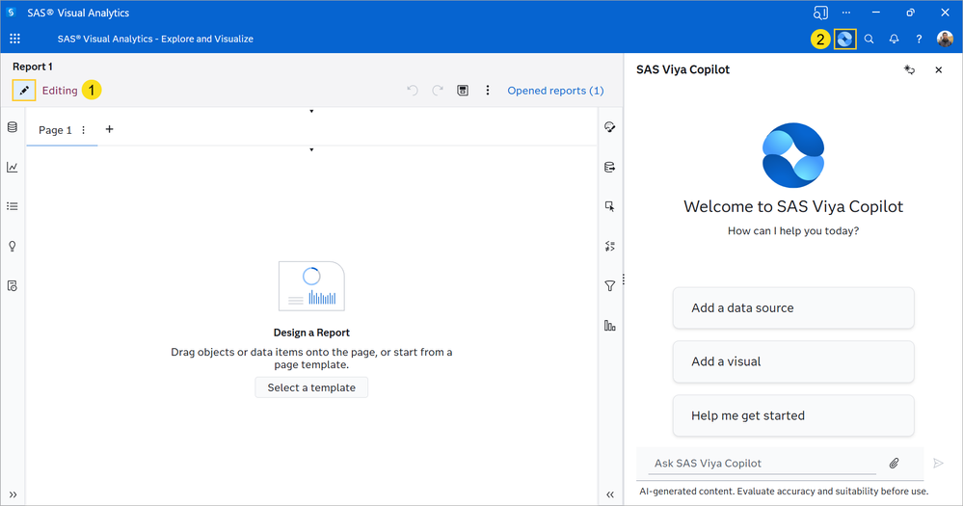Click the Search magnifier icon
Viewport: 963px width, 506px height.
click(x=869, y=39)
